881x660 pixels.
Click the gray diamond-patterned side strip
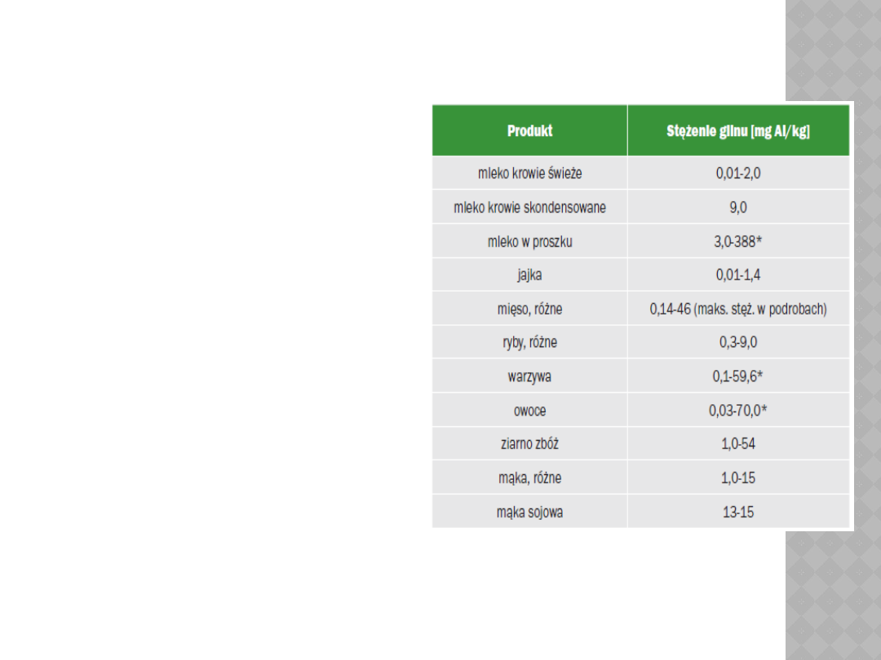832,595
